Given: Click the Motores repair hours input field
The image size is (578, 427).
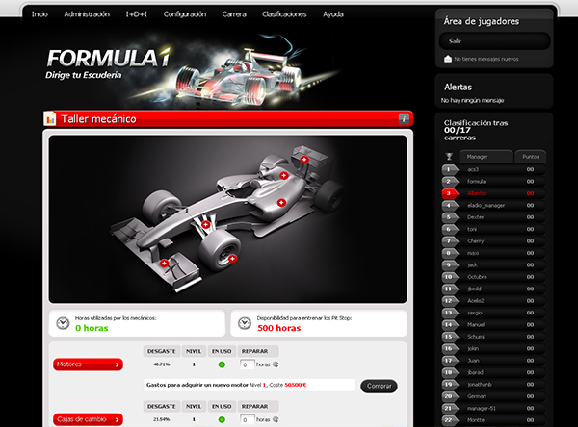Looking at the screenshot, I should [248, 364].
